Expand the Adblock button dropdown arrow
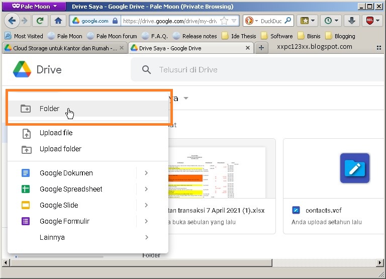The width and height of the screenshot is (386, 279). tap(378, 21)
